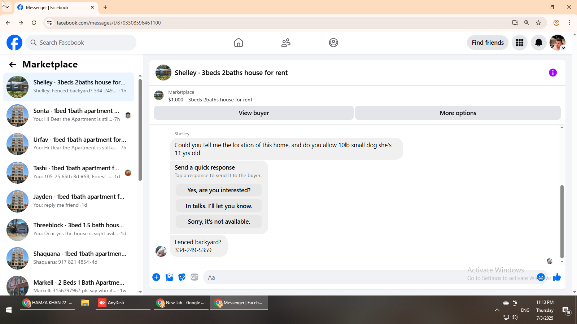
Task: Choose a GIF icon in composer
Action: pyautogui.click(x=194, y=277)
